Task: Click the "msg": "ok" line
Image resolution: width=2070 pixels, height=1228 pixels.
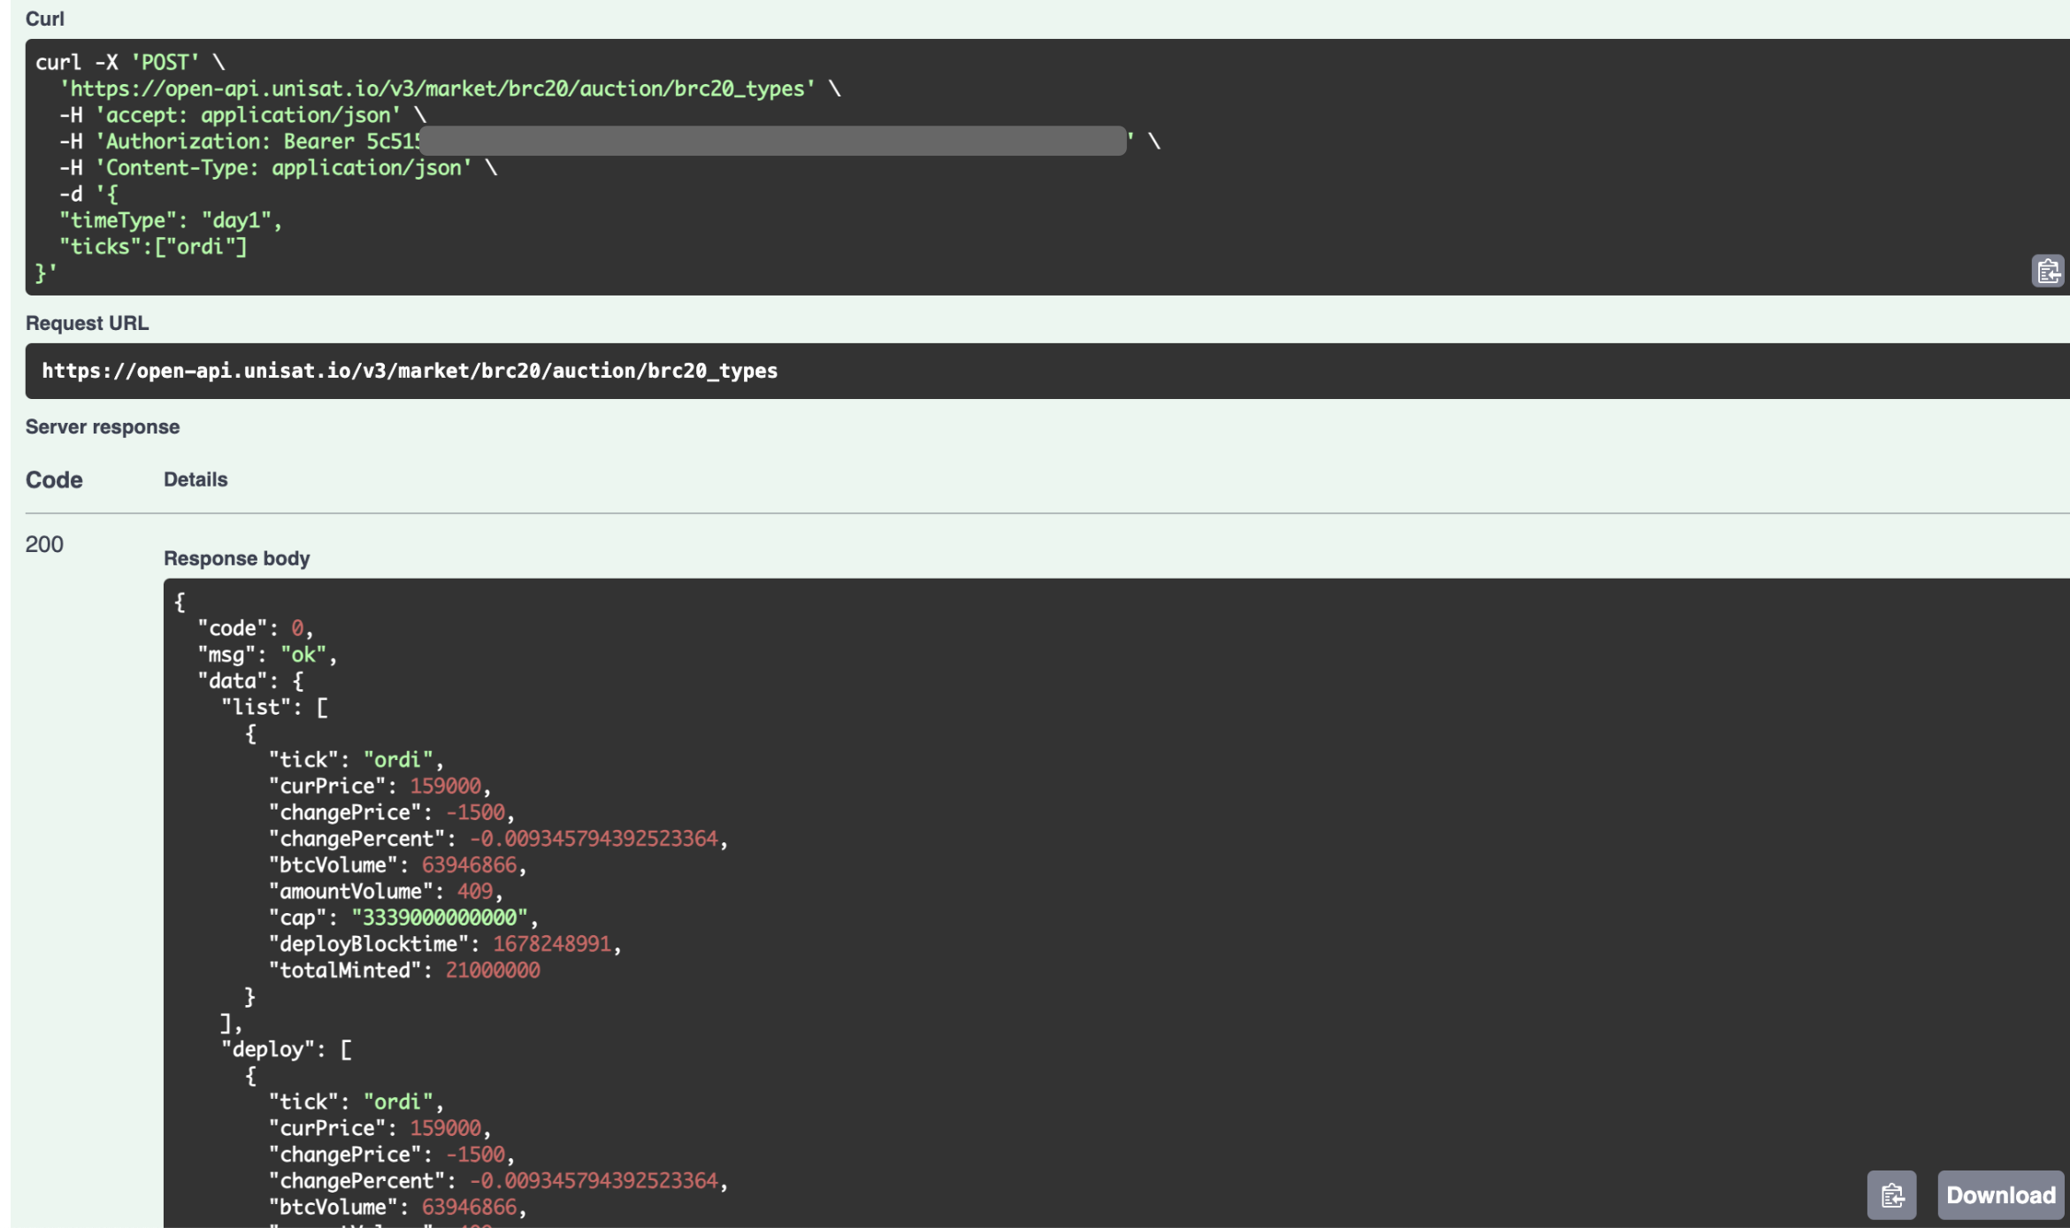Action: coord(266,655)
